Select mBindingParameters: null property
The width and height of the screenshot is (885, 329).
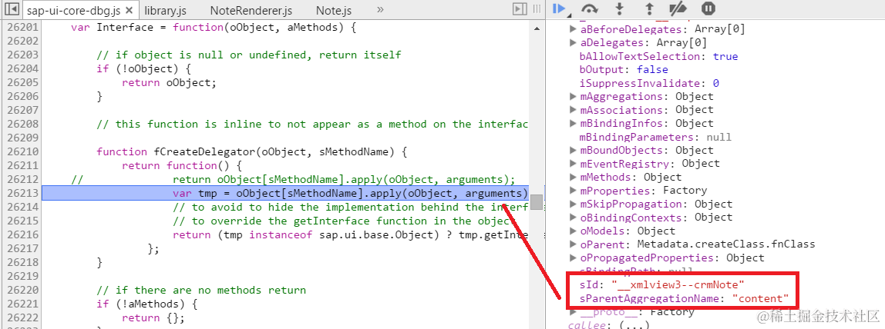655,138
